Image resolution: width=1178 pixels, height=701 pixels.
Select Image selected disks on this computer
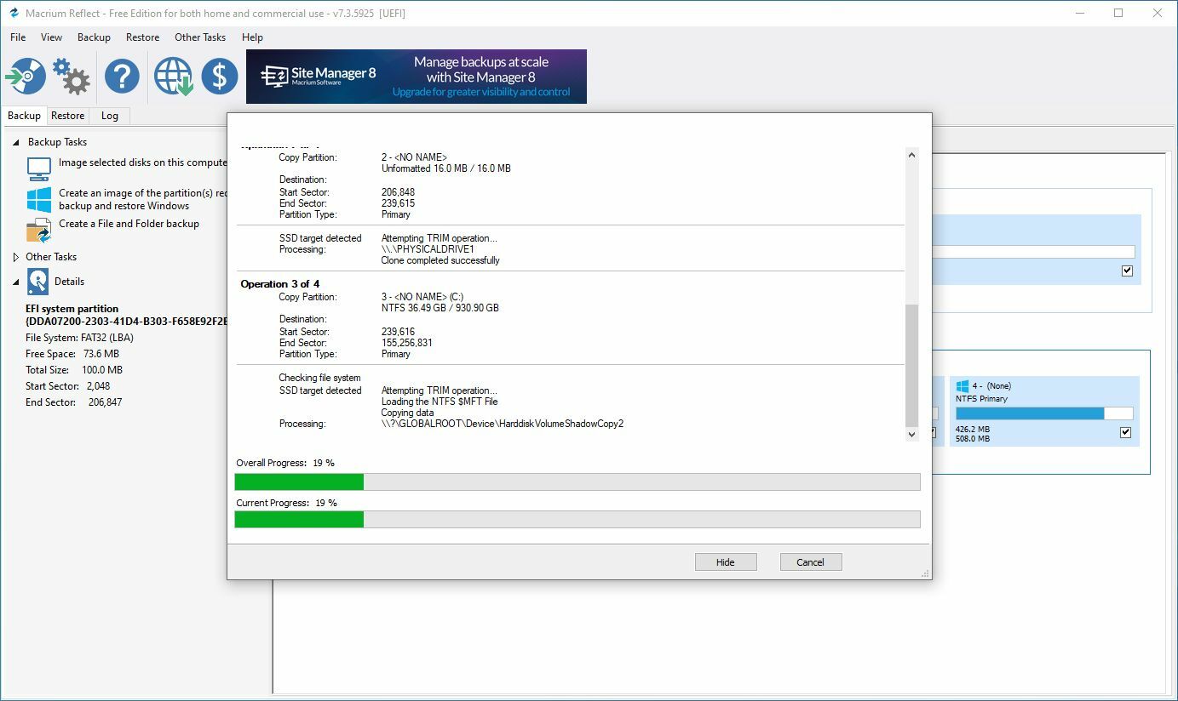click(142, 162)
